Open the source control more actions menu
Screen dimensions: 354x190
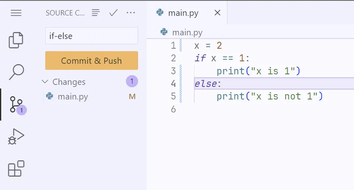[x=131, y=13]
